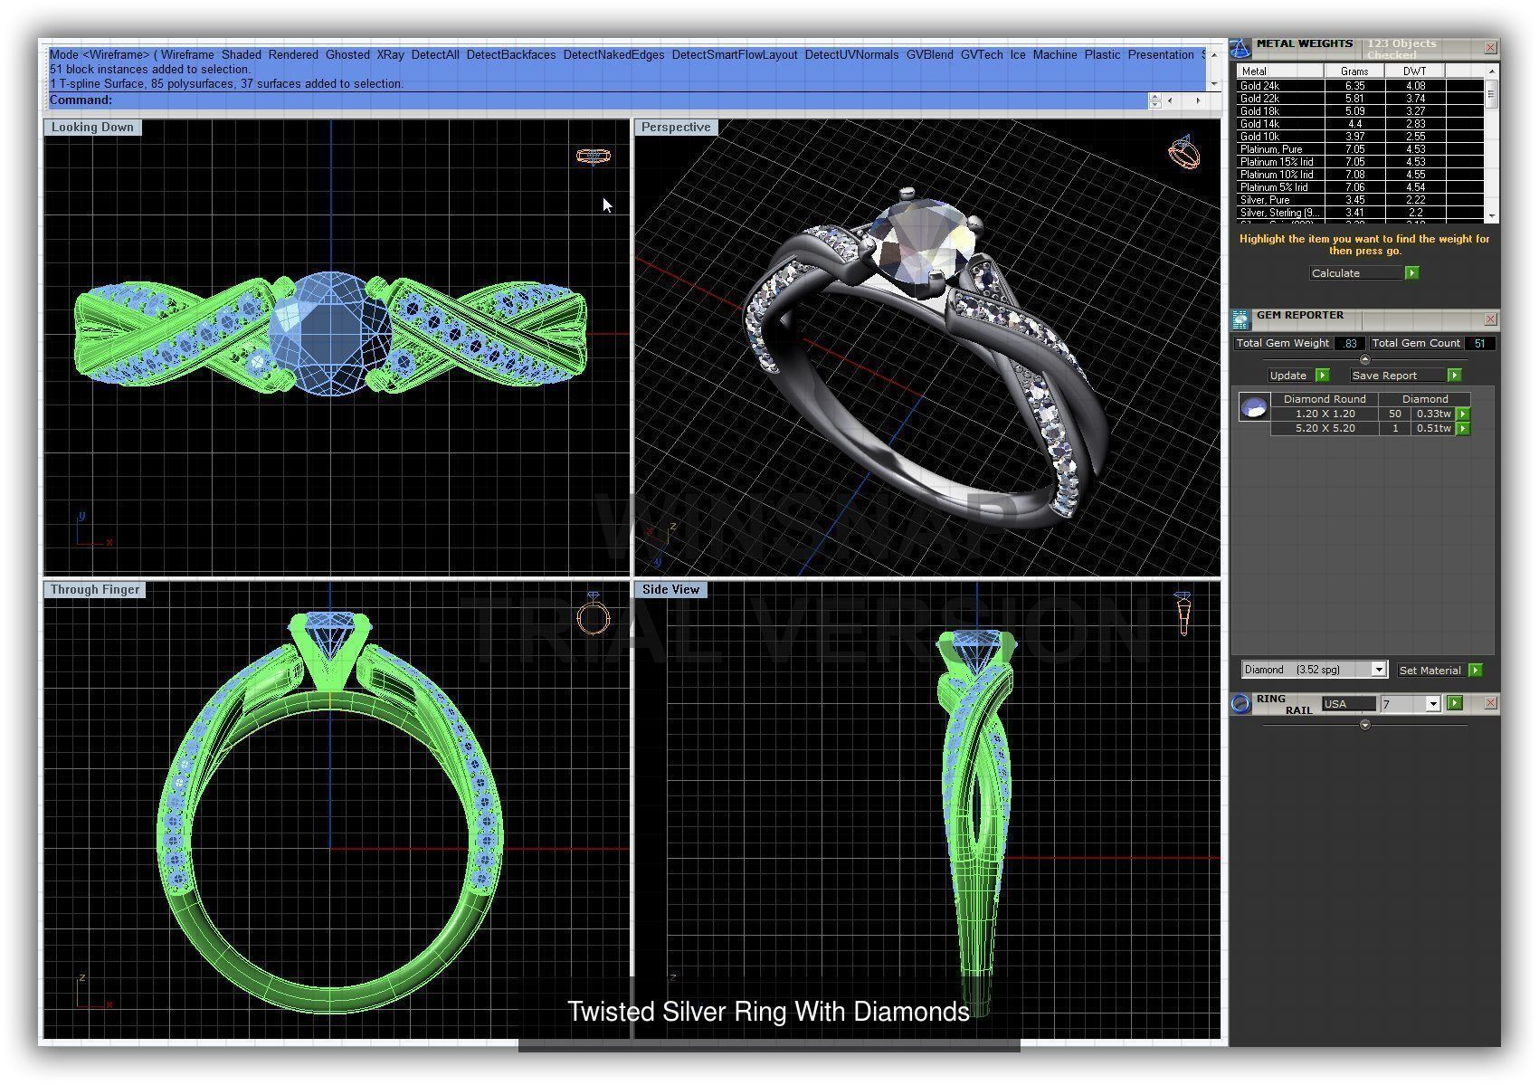Click the command history scroll-down arrow
This screenshot has width=1539, height=1085.
pos(1215,84)
